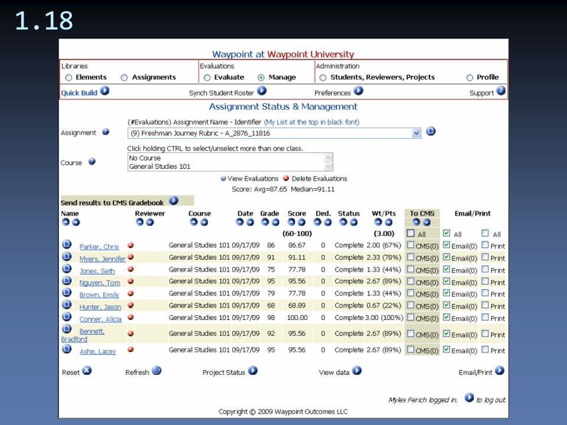
Task: Select the Manage radio button
Action: point(261,78)
